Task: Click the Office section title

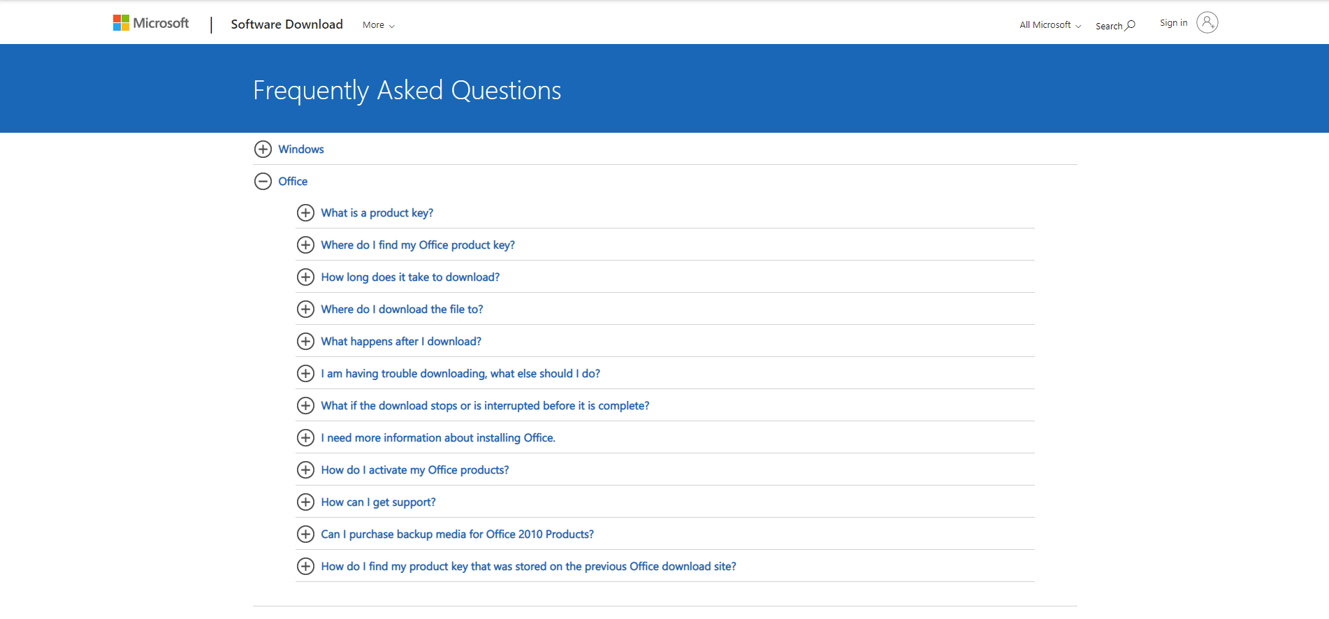Action: pyautogui.click(x=293, y=181)
